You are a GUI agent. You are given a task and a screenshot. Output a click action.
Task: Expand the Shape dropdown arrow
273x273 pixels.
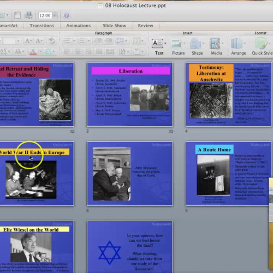[x=203, y=43]
